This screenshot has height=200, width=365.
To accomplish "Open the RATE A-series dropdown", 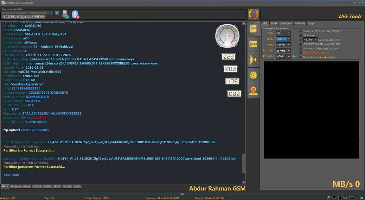I will [283, 45].
